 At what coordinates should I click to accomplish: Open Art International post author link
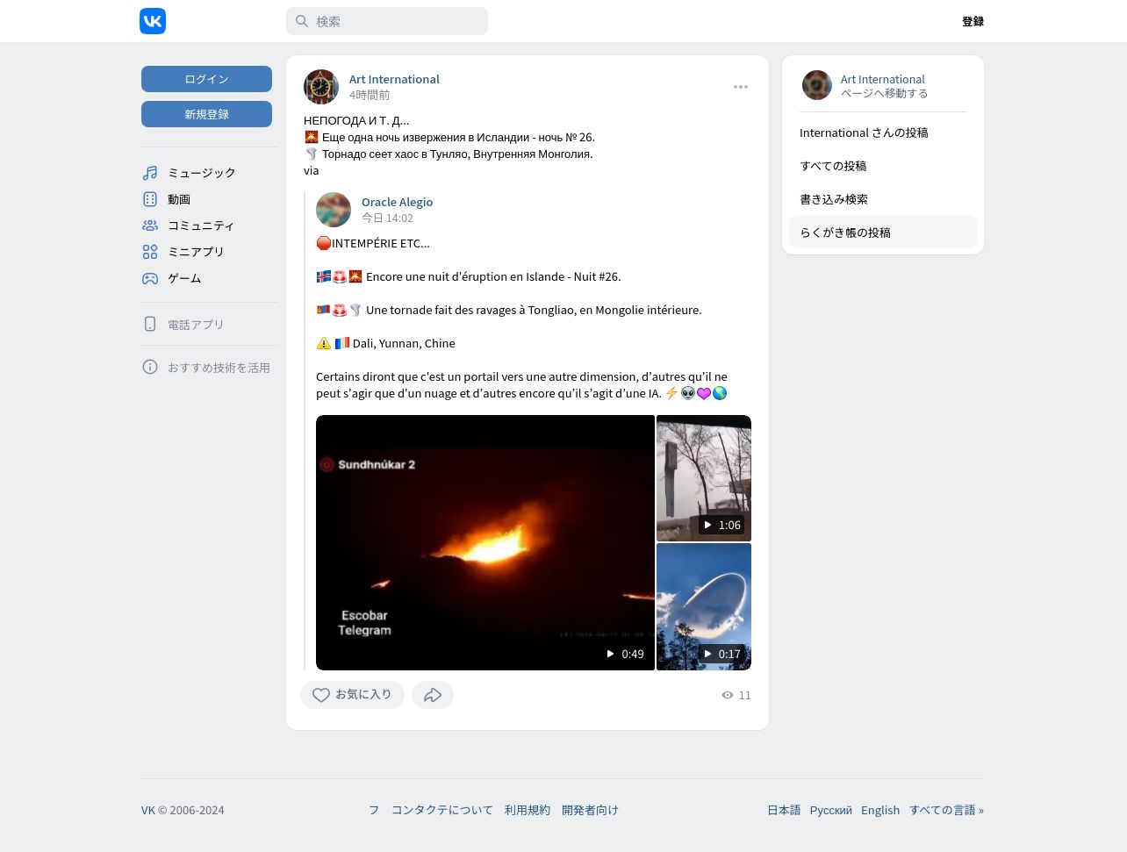(x=394, y=79)
